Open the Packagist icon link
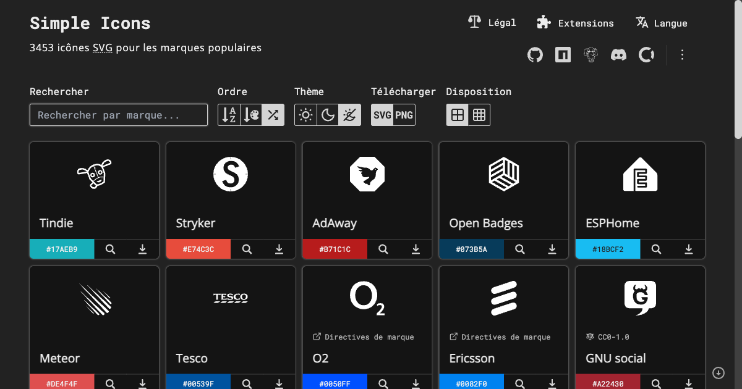Image resolution: width=742 pixels, height=389 pixels. tap(591, 55)
